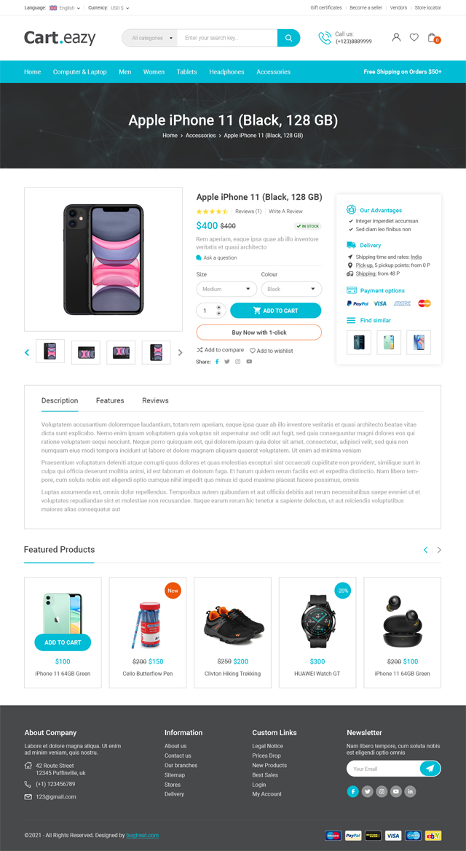Open the wishlist heart icon in header

414,37
